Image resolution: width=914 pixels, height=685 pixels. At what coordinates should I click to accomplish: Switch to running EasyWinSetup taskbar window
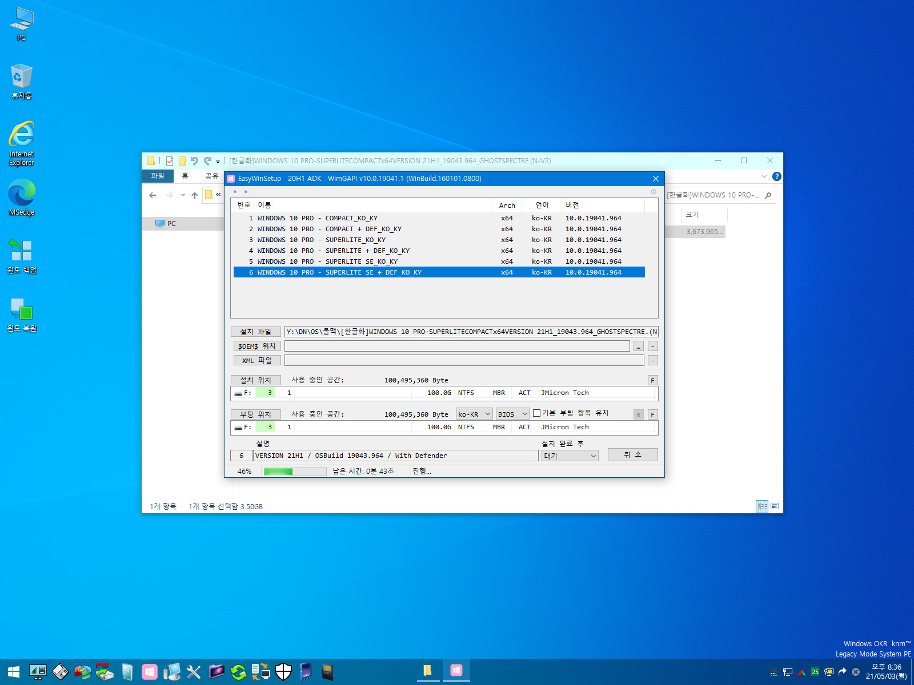[456, 671]
